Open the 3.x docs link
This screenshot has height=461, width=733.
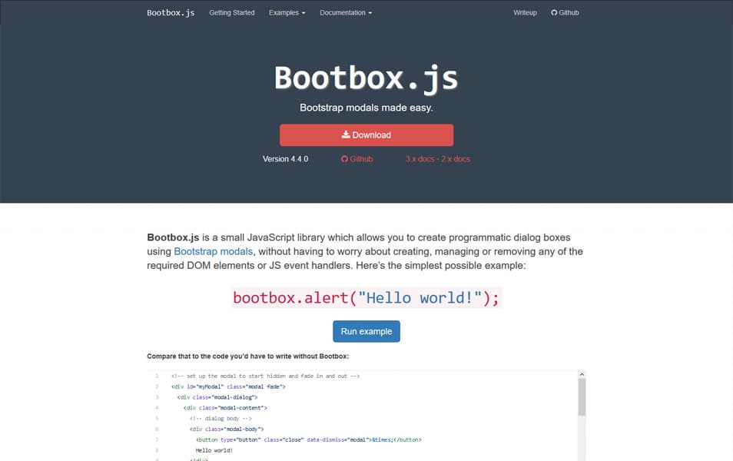point(420,159)
